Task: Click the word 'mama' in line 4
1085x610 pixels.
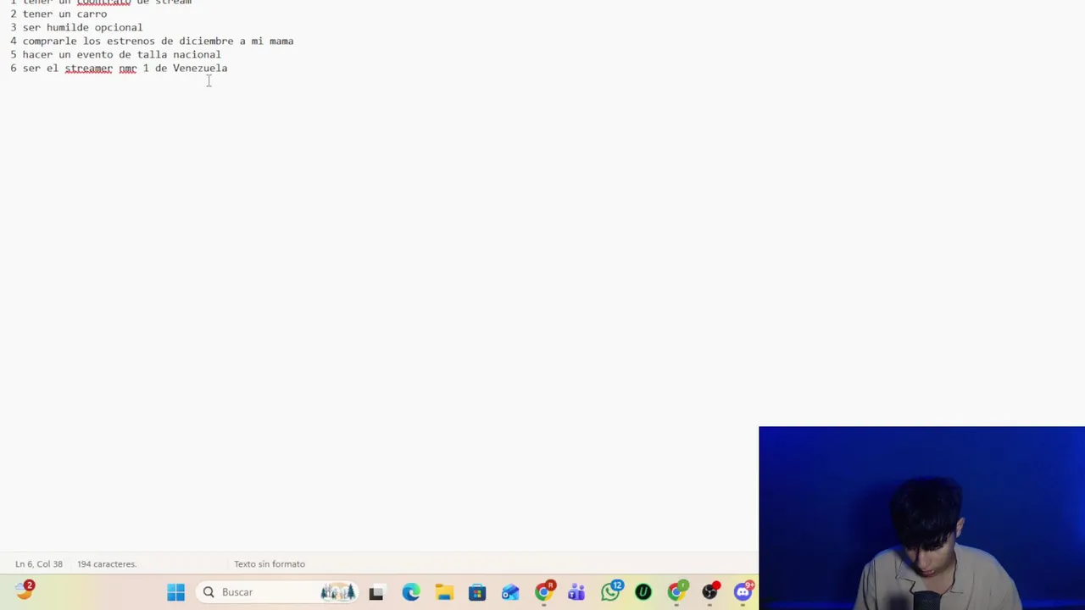Action: [x=281, y=41]
